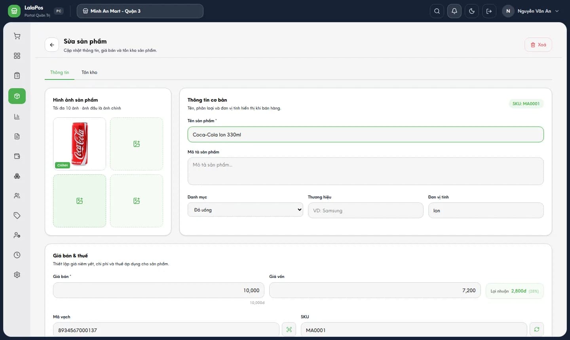This screenshot has width=570, height=340.
Task: Click the Giá vốn field showing 7,200
Action: point(375,290)
